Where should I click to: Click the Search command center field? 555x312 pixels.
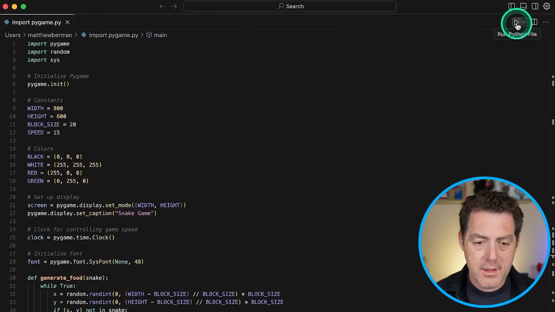[290, 6]
